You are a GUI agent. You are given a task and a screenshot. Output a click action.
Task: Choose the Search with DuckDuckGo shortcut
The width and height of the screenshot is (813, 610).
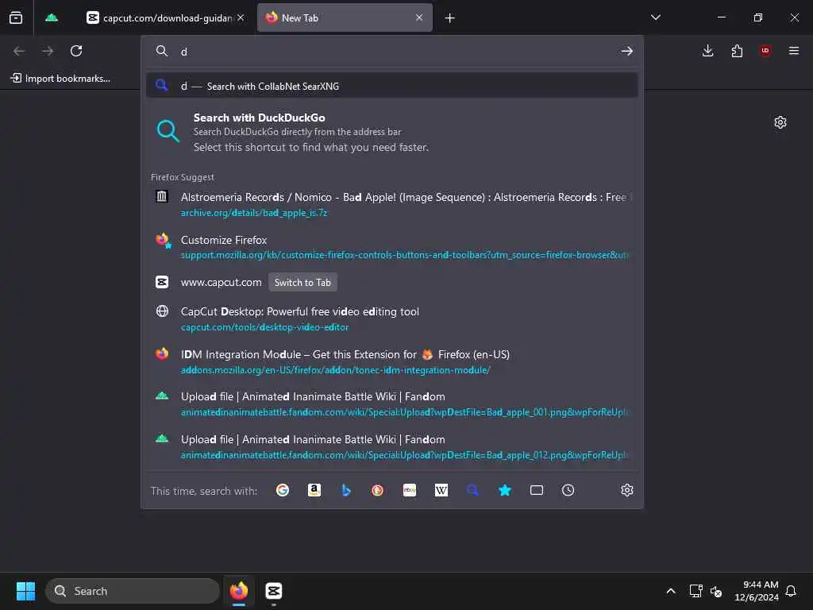click(392, 132)
